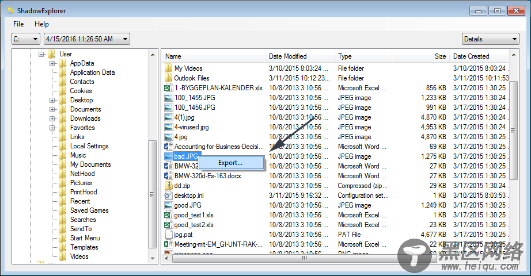Click the file list scroll-left arrow

point(166,258)
